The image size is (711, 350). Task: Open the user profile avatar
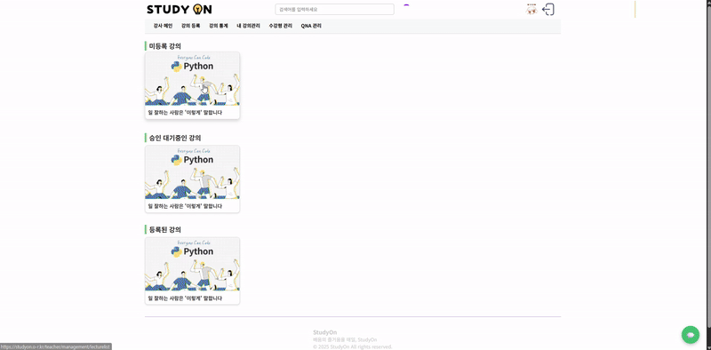[531, 10]
